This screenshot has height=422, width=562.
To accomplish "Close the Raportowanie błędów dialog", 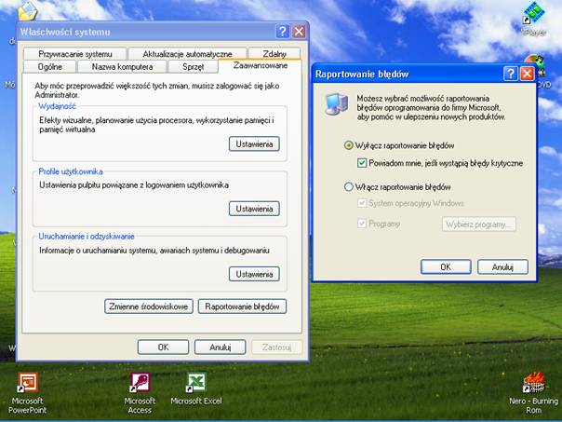I will click(527, 74).
